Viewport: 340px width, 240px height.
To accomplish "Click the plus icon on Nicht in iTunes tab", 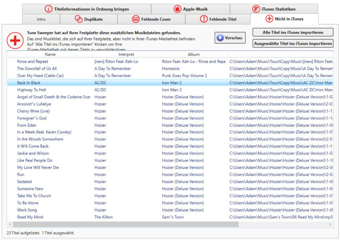I will (269, 19).
